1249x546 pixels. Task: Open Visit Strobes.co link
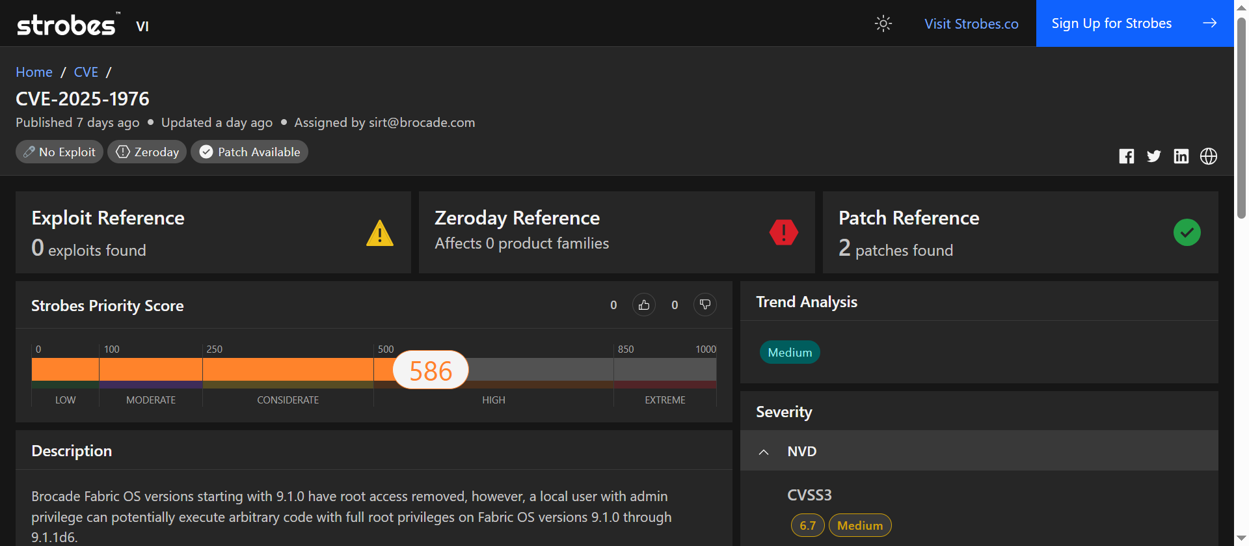[971, 23]
